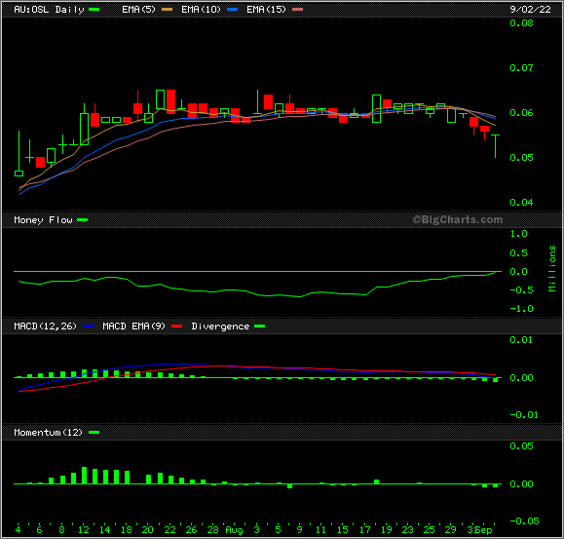564x539 pixels.
Task: Click the date 12 marker on time axis
Action: click(84, 530)
